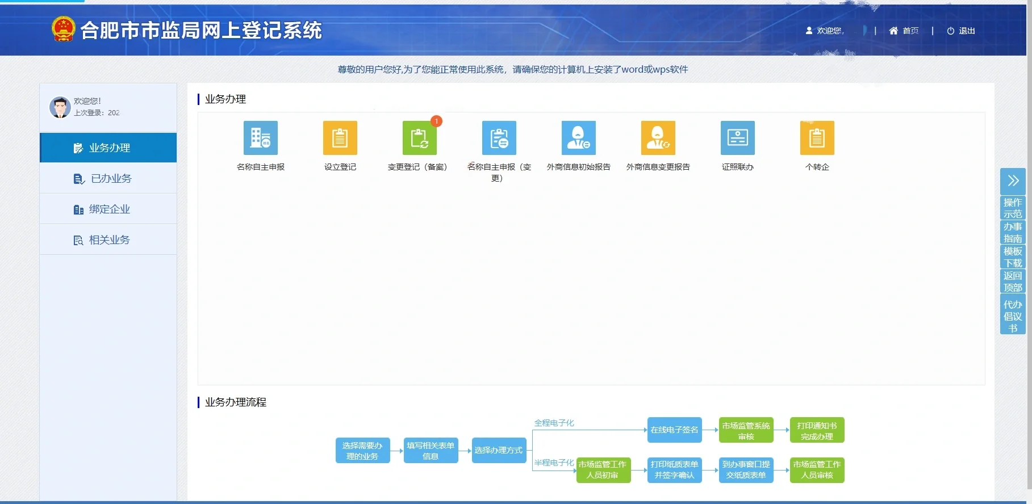Open 办事指南 in the floating panel

1013,233
